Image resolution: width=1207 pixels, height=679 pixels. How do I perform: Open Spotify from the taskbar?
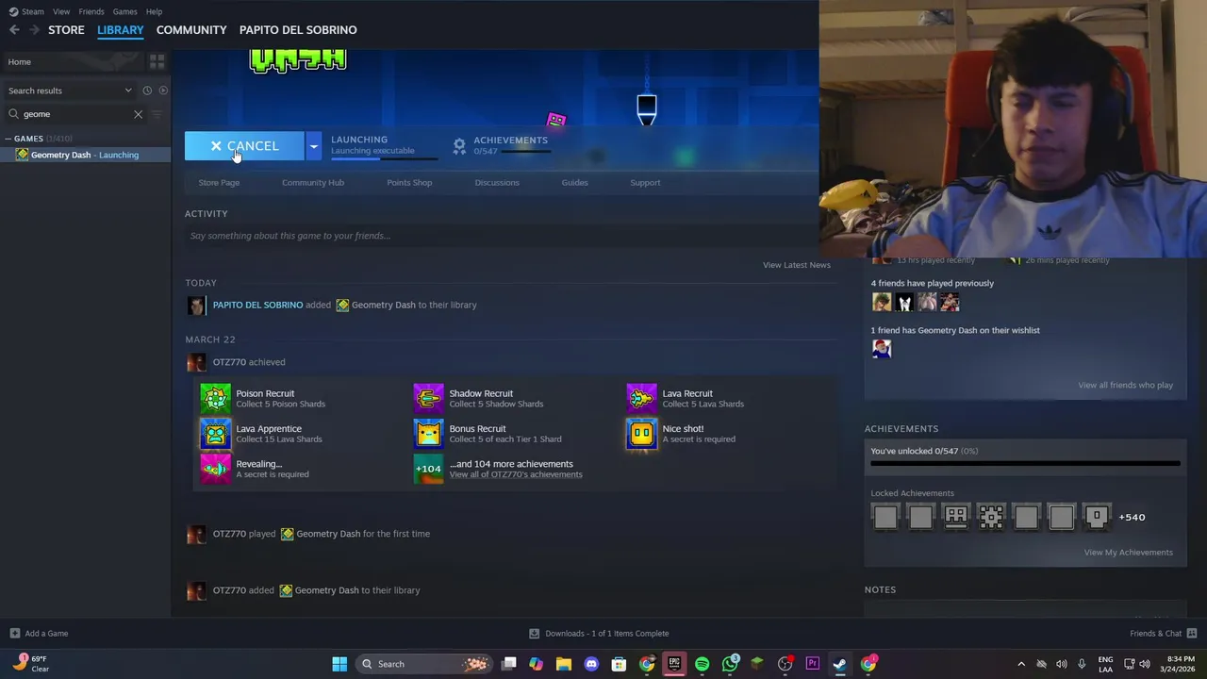click(702, 664)
